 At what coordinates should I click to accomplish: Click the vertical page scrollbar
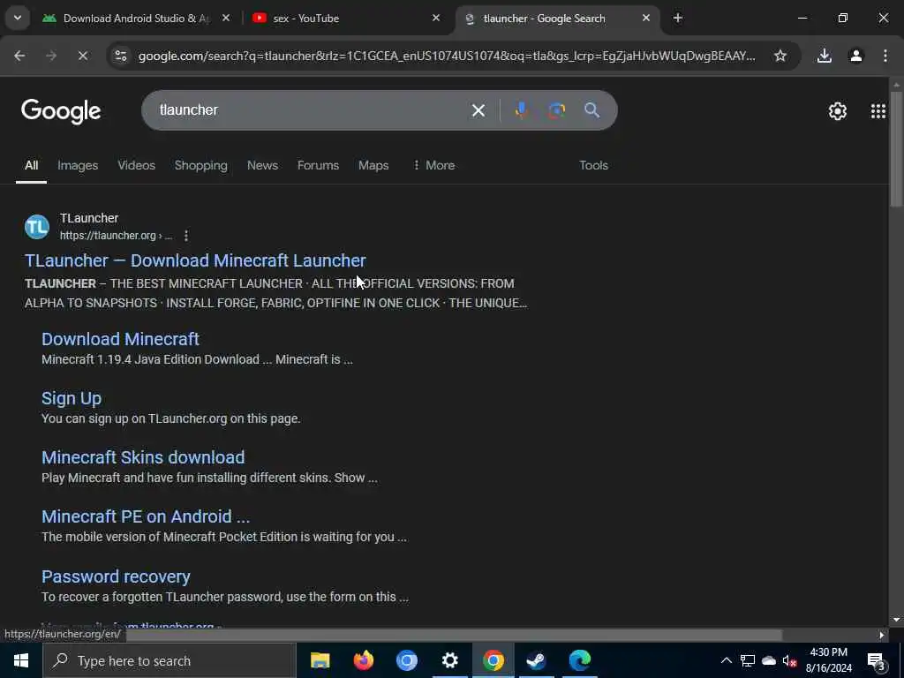(x=896, y=148)
